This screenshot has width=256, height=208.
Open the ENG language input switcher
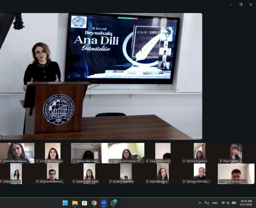215,203
